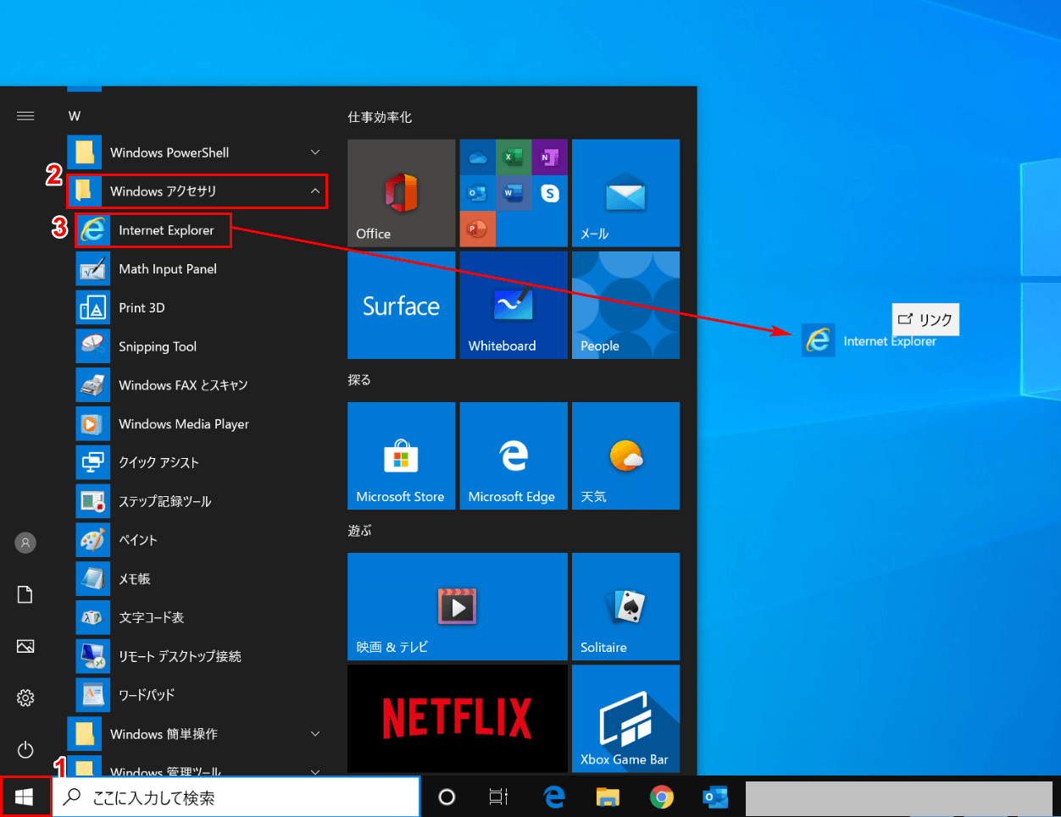This screenshot has height=817, width=1061.
Task: Click the Windows Start button
Action: (x=25, y=797)
